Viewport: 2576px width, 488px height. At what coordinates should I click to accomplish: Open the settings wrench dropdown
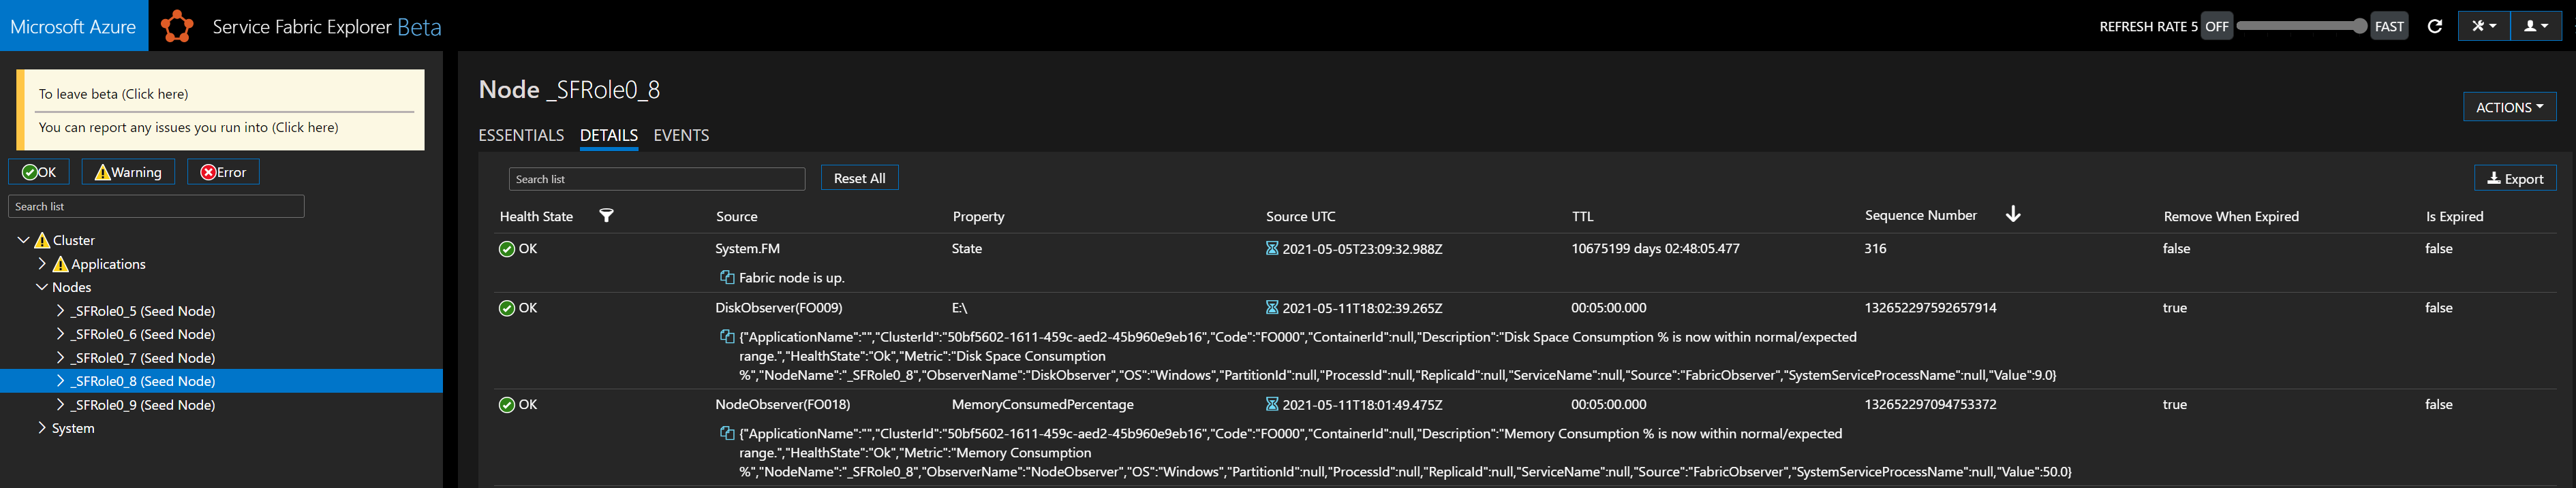pyautogui.click(x=2484, y=26)
